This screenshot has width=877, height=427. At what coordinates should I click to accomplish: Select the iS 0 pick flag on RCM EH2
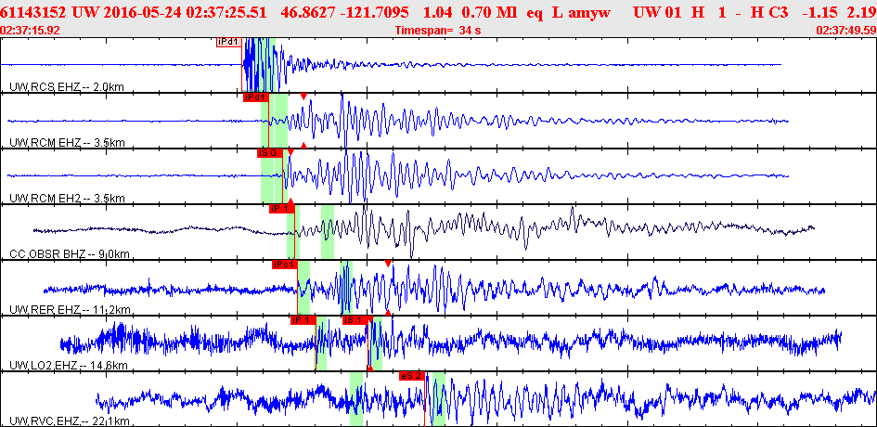(x=269, y=152)
